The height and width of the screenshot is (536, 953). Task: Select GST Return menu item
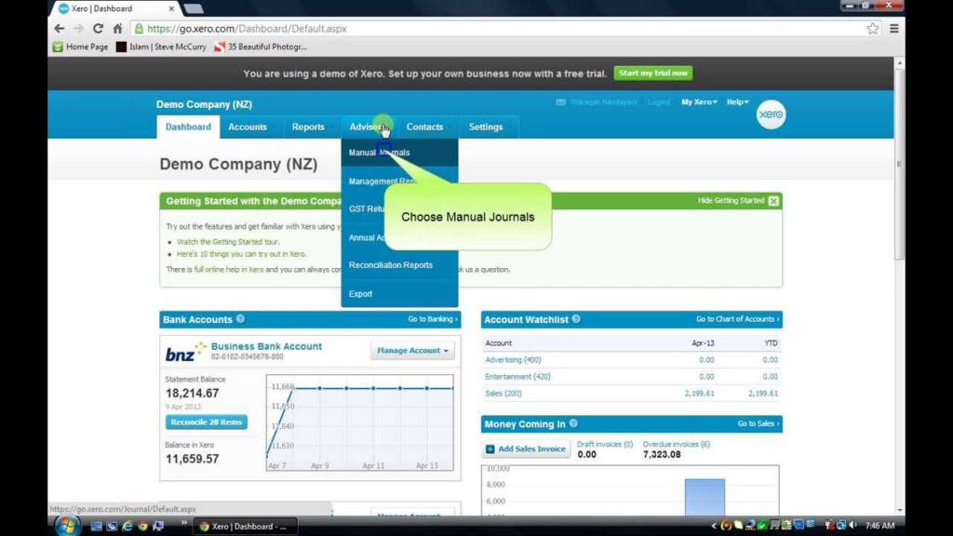coord(365,208)
